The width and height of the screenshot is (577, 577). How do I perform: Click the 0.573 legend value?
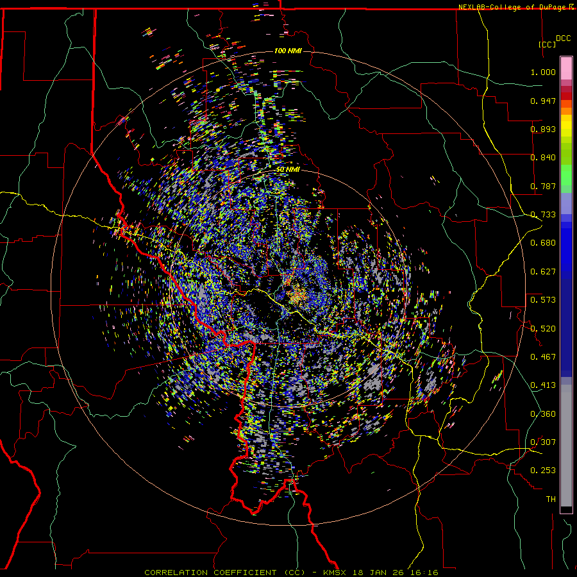[x=543, y=300]
